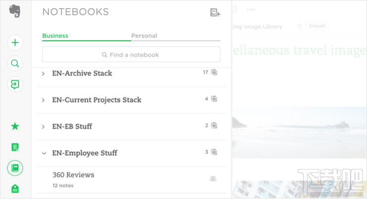Open the 360 Reviews notebook
This screenshot has height=199, width=367.
tap(73, 175)
